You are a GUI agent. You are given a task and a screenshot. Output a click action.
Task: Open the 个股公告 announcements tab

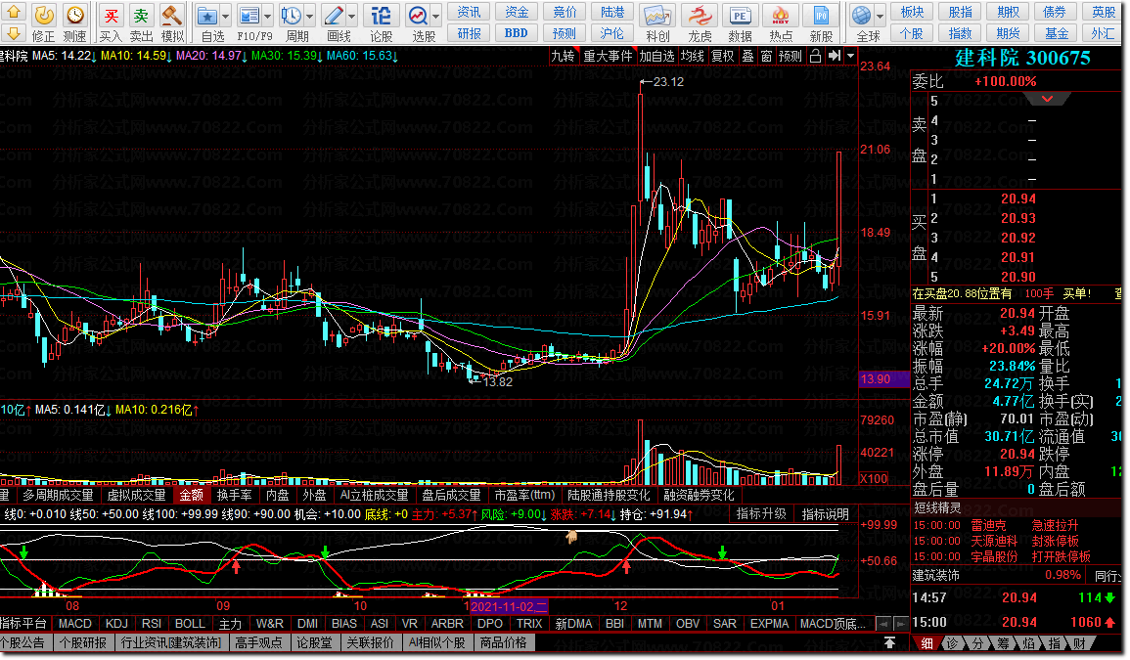[x=23, y=642]
